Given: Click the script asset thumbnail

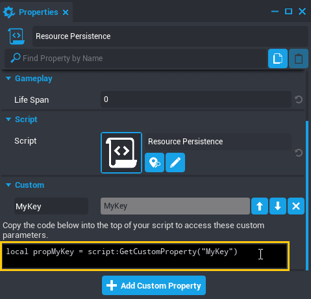Looking at the screenshot, I should tap(121, 153).
